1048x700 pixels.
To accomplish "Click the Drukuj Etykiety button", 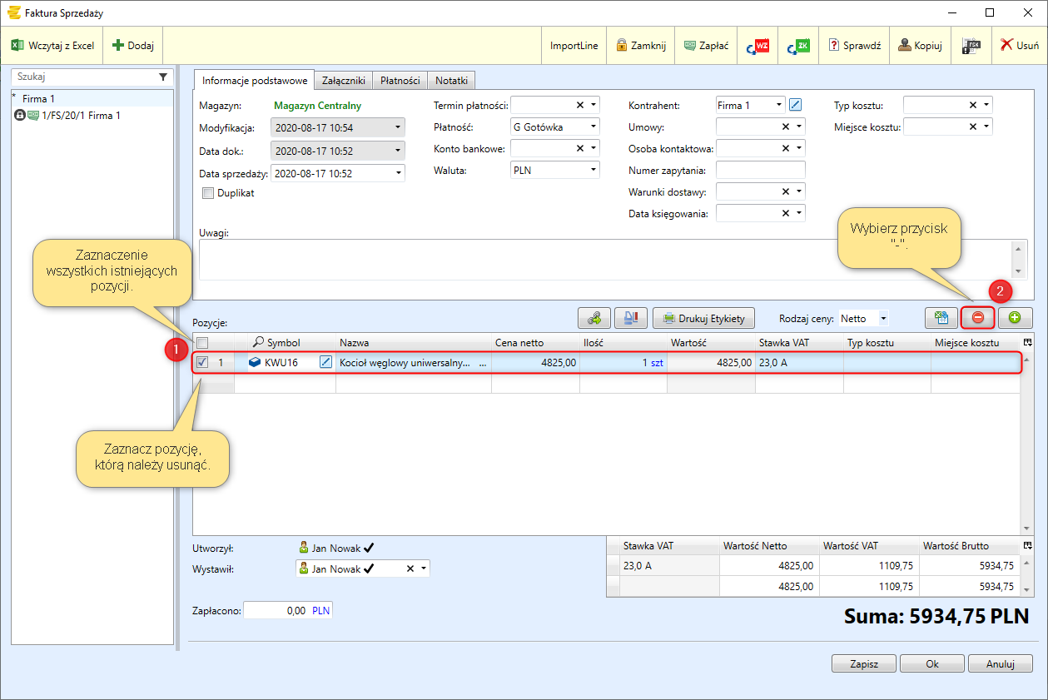I will [x=704, y=318].
